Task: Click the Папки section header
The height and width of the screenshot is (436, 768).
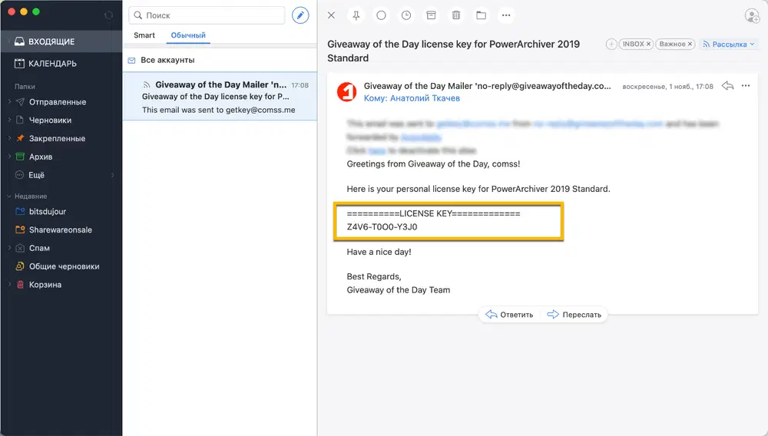Action: point(25,86)
